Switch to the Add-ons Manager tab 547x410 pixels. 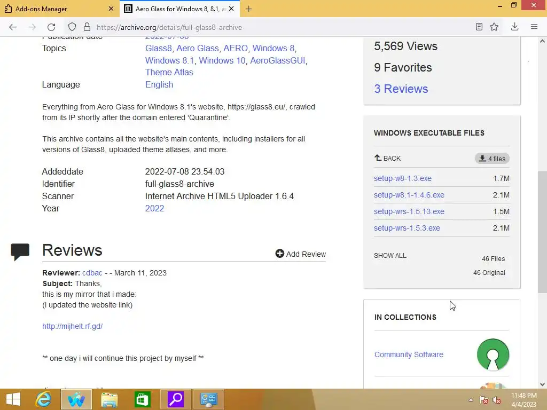tap(59, 9)
